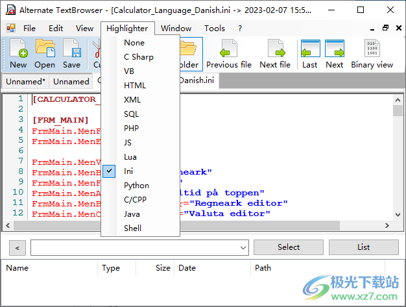Screen dimensions: 406x307
Task: Jump to the Next file
Action: (x=275, y=54)
